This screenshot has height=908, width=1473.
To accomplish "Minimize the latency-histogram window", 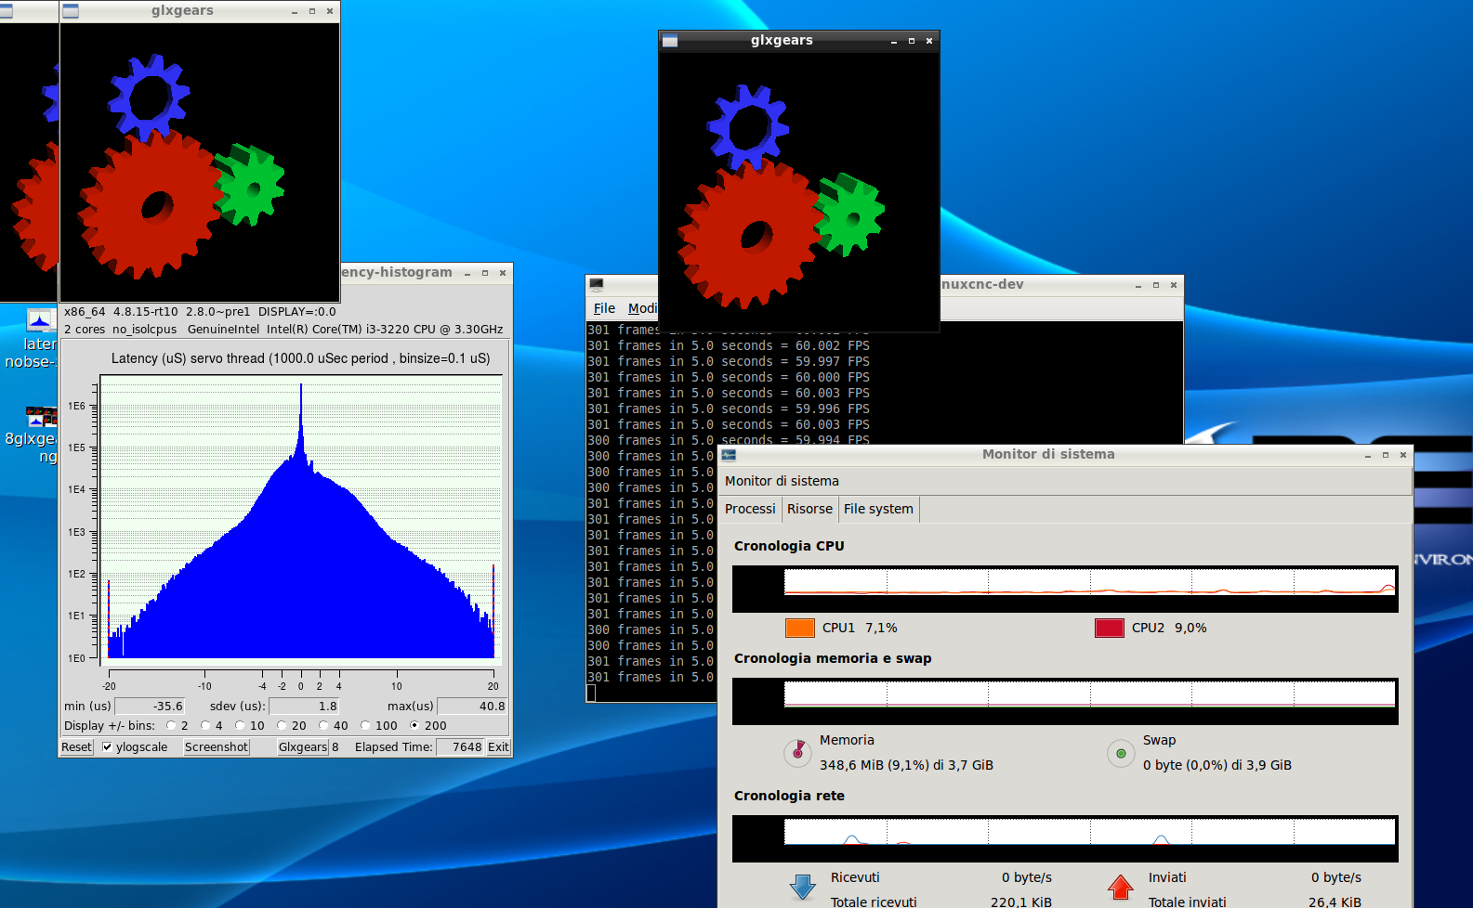I will click(467, 273).
